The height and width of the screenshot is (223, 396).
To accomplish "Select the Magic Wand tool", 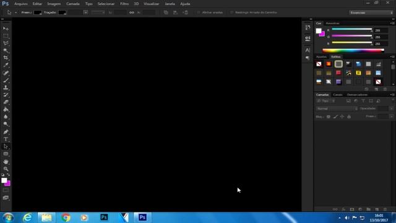I will coord(6,51).
